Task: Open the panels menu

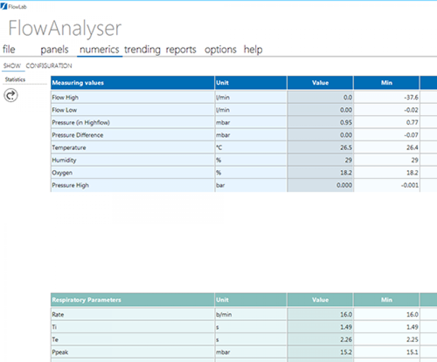Action: [55, 49]
